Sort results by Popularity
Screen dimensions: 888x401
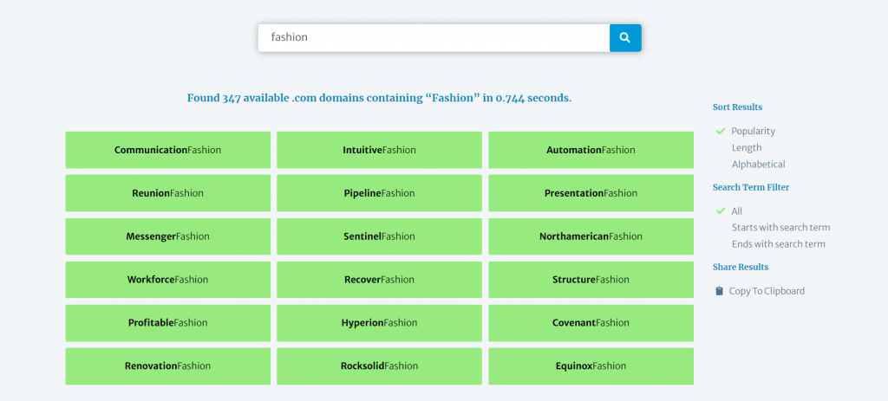(x=753, y=131)
